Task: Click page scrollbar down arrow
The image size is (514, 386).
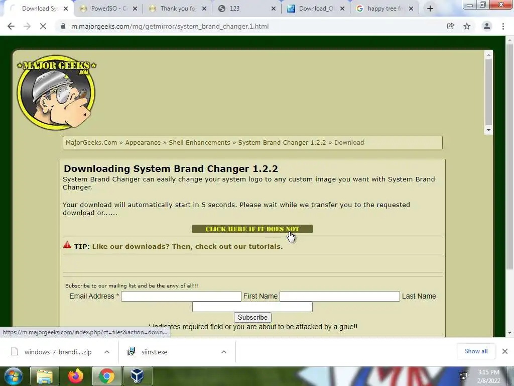Action: pyautogui.click(x=510, y=333)
